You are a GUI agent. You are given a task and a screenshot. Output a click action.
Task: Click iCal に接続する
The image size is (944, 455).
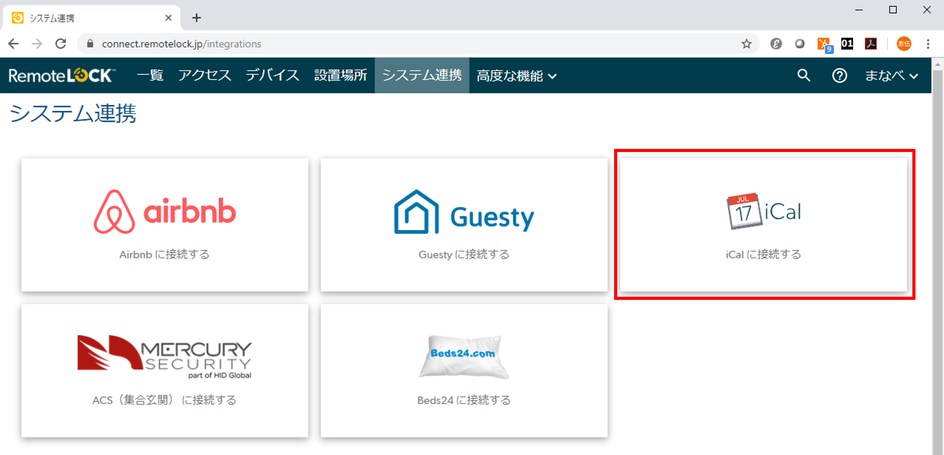pos(763,255)
